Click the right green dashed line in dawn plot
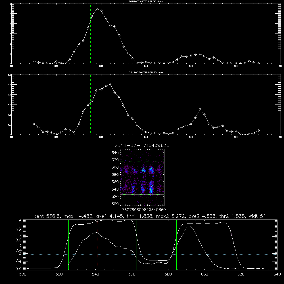The height and width of the screenshot is (284, 284). [157, 34]
